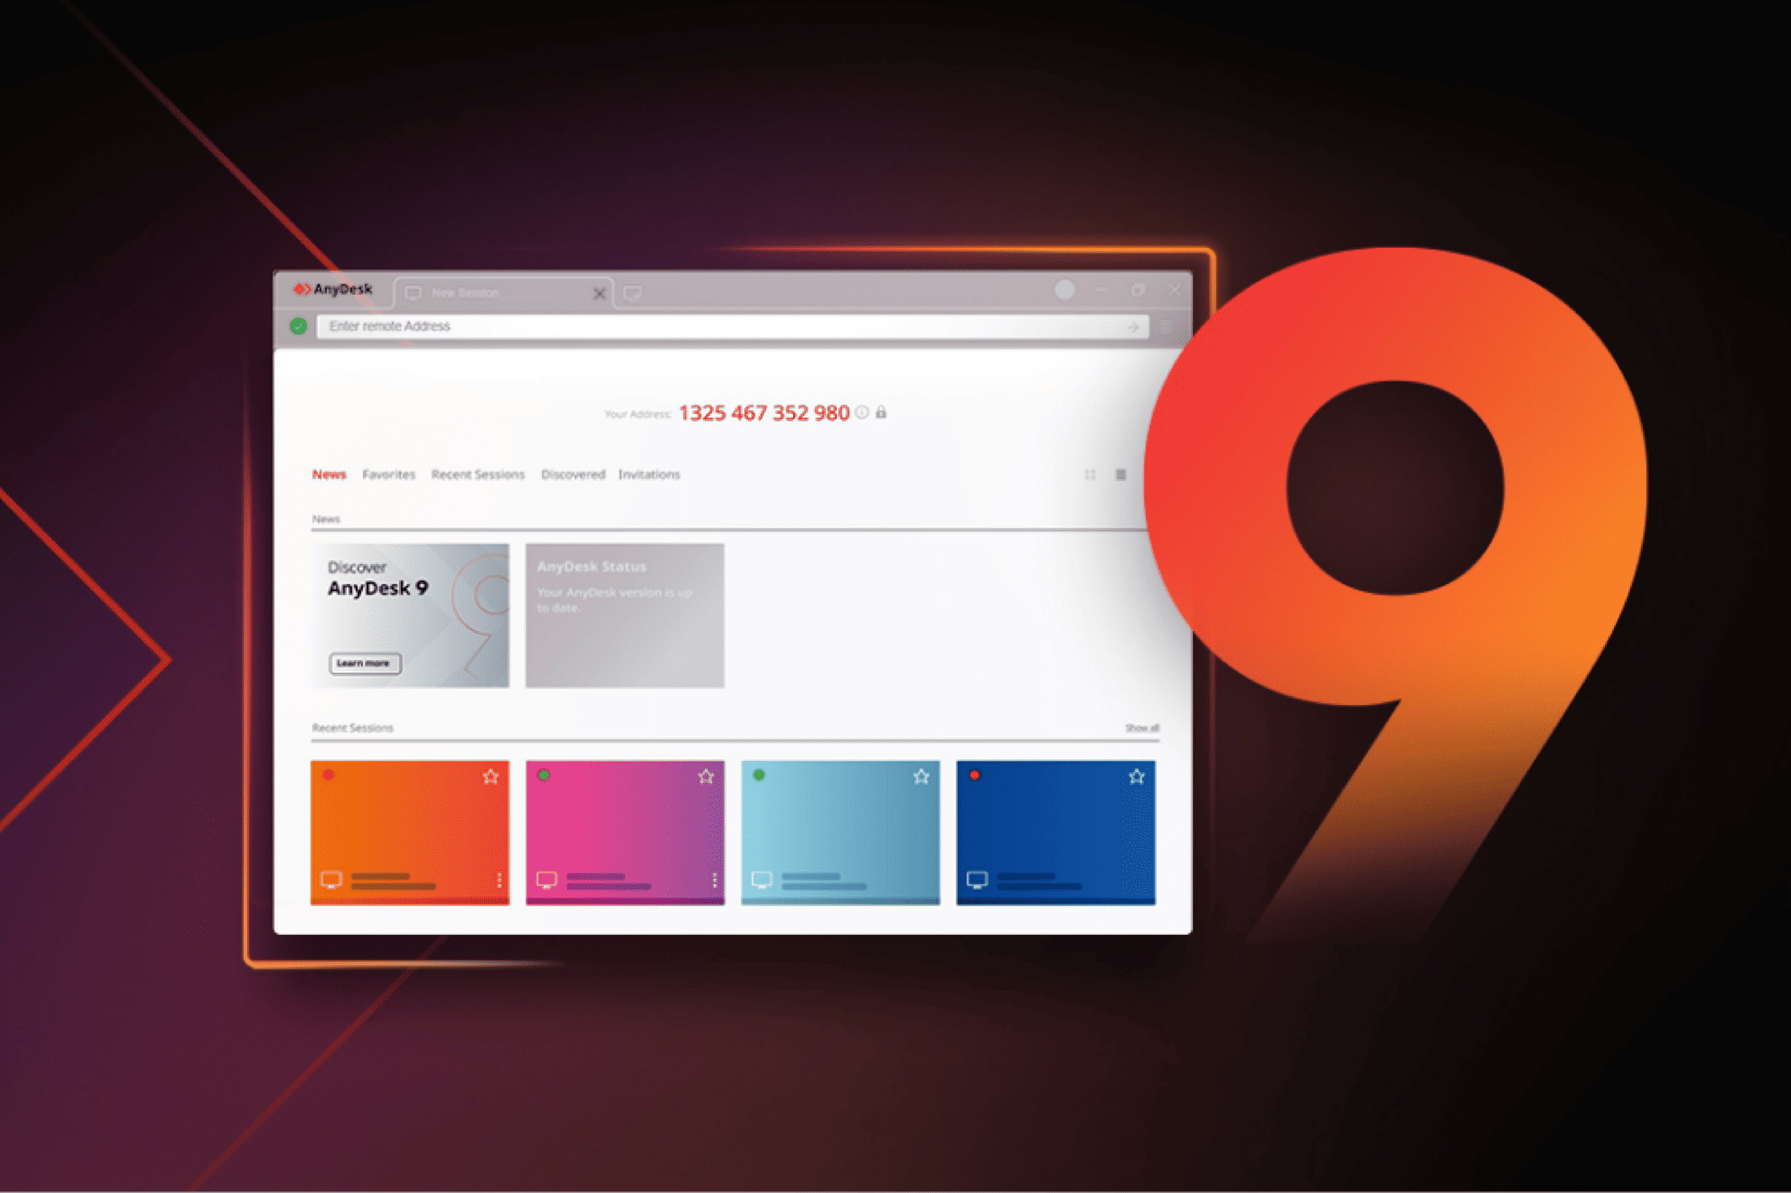The height and width of the screenshot is (1193, 1791).
Task: Click the lock icon beside your address
Action: [881, 412]
